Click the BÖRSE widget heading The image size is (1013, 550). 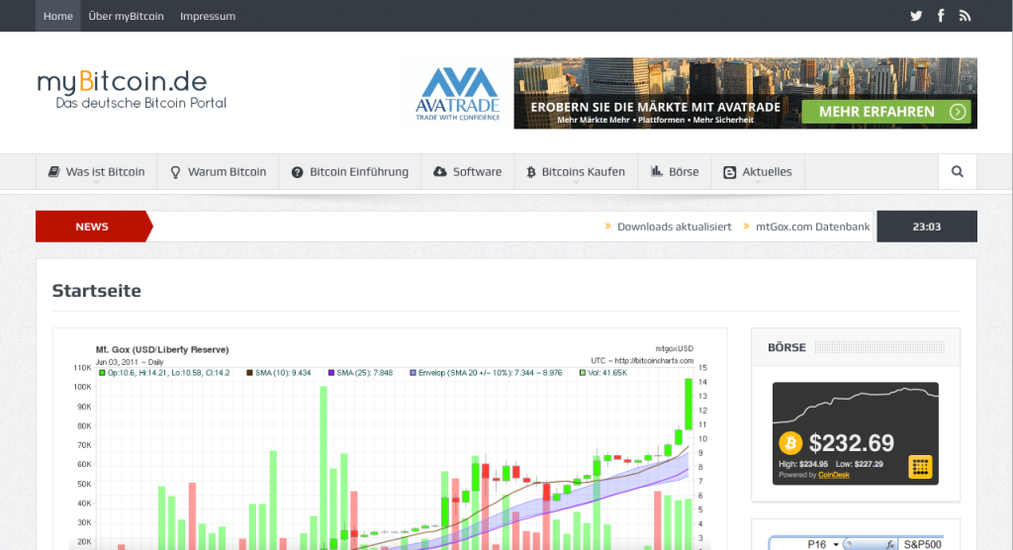click(786, 348)
